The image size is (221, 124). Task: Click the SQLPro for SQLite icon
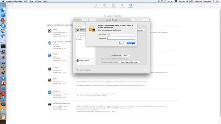pos(50,104)
